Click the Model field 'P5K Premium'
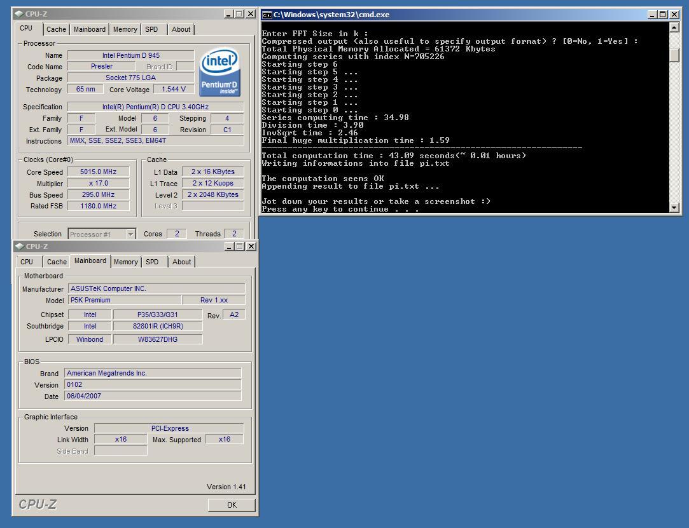 tap(125, 300)
